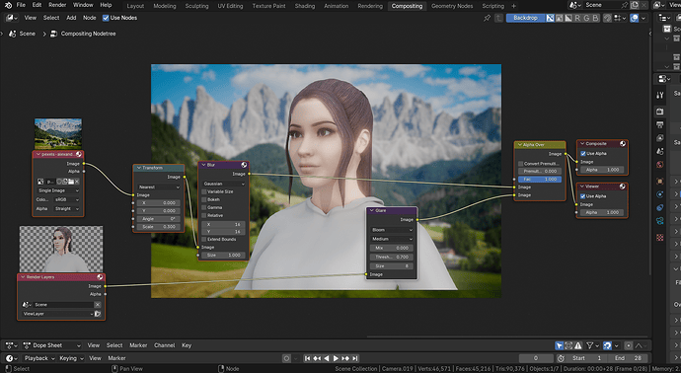Show Color backdrop channel icon
The image size is (681, 373).
(559, 18)
